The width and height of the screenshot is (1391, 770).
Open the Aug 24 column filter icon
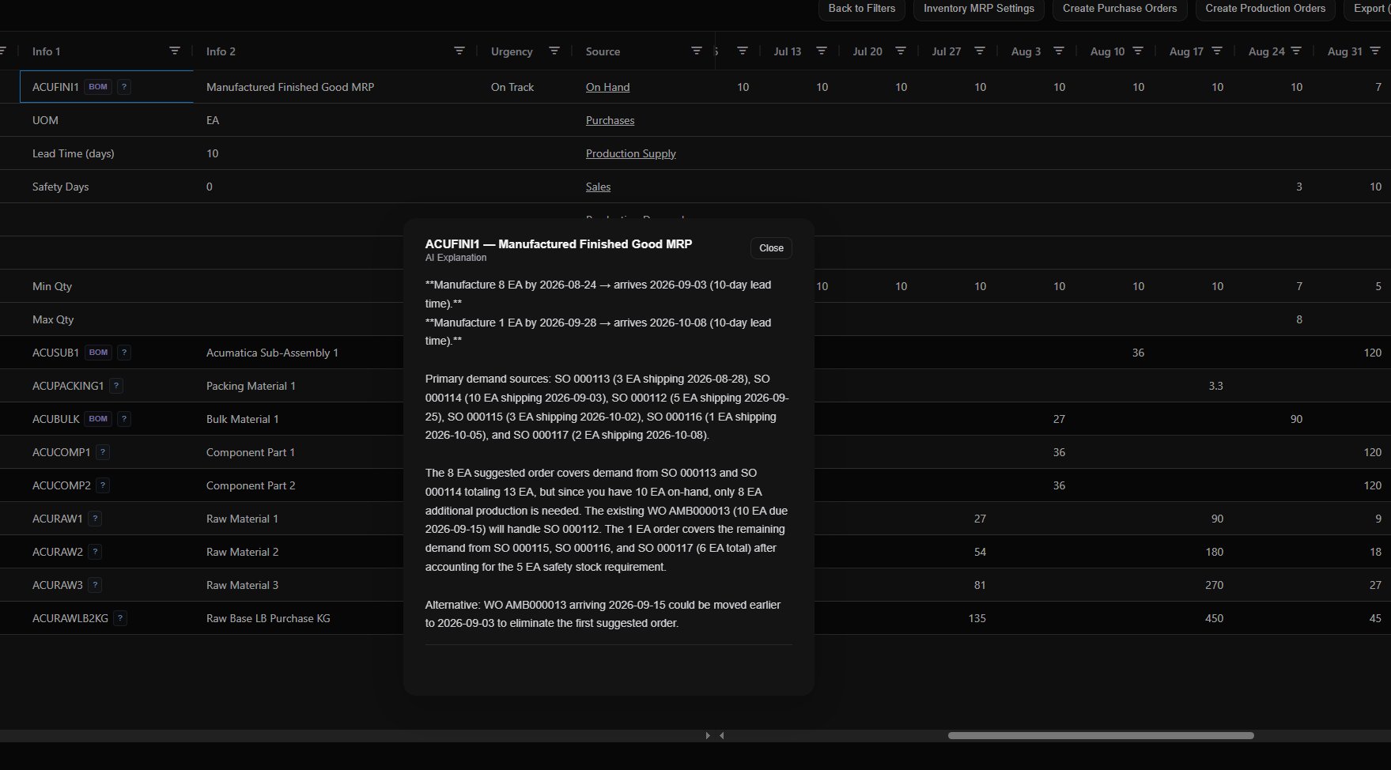pyautogui.click(x=1296, y=51)
